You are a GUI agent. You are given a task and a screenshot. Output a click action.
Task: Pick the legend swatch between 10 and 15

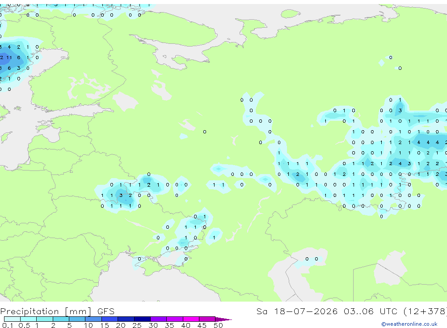93,319
